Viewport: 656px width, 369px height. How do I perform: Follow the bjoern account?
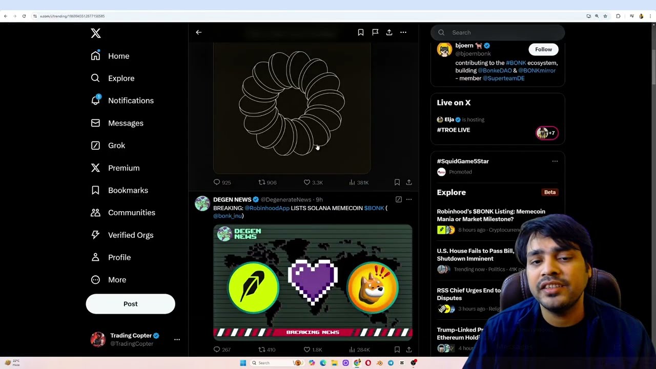(x=543, y=50)
